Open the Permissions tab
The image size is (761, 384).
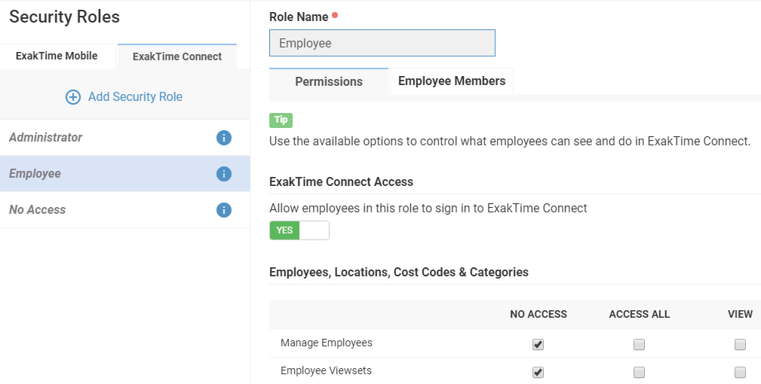[329, 81]
